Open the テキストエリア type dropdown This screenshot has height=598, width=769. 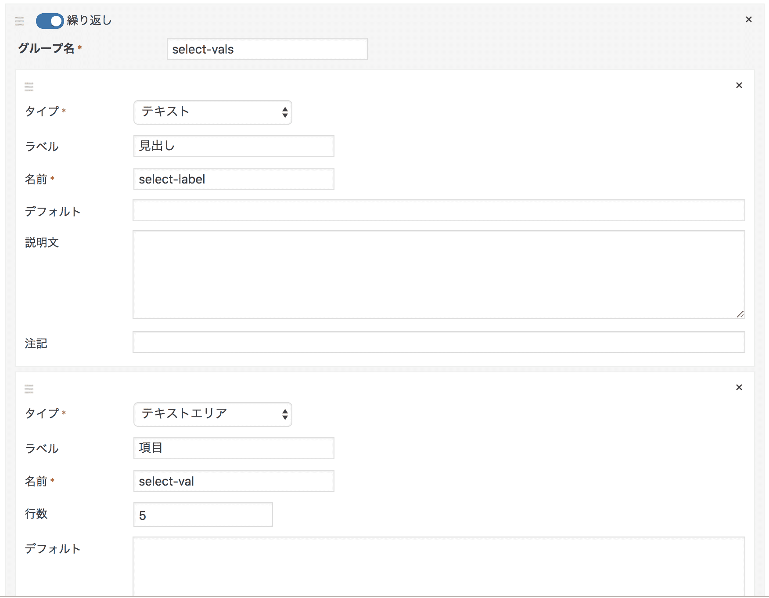tap(213, 414)
